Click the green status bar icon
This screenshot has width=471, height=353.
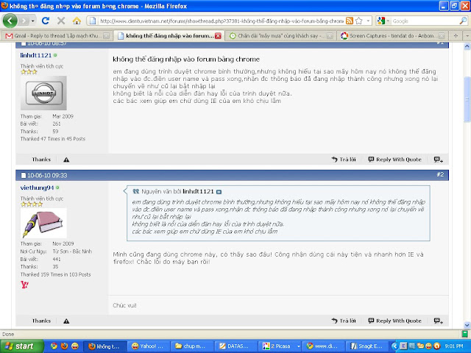[465, 334]
